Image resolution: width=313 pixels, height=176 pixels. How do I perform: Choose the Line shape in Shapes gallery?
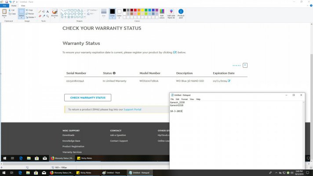click(x=62, y=11)
